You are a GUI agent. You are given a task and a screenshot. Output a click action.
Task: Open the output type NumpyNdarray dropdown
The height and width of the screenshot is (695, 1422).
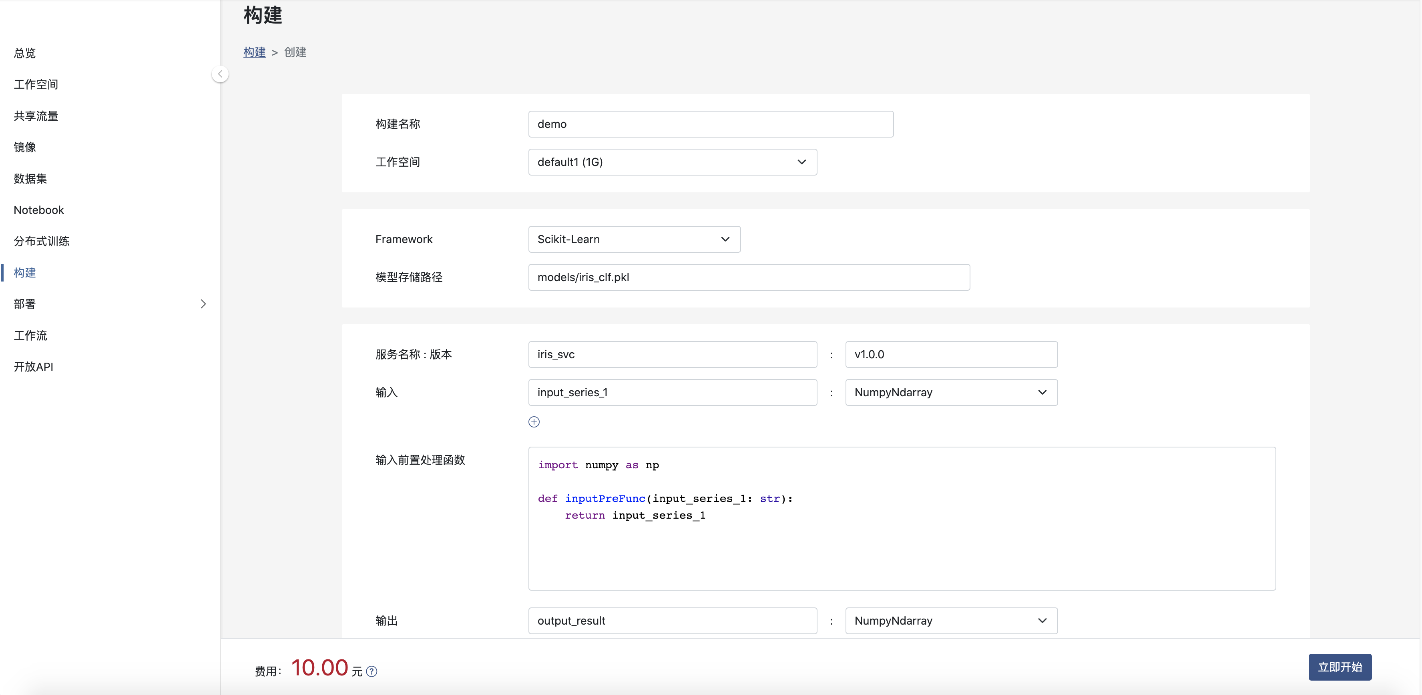(950, 621)
